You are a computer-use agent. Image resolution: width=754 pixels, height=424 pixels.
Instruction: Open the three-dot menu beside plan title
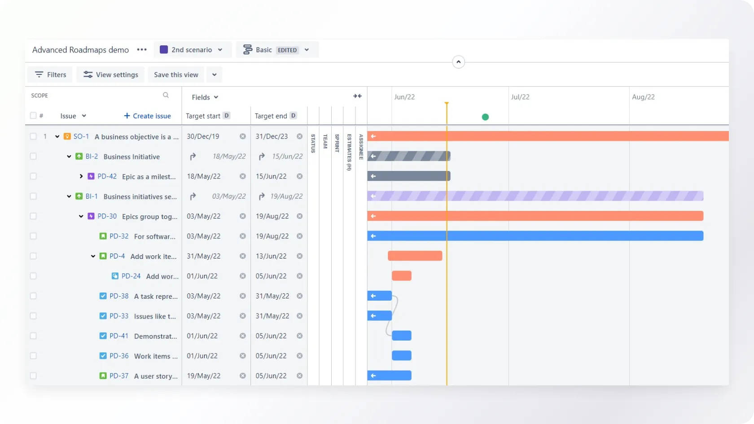click(x=142, y=50)
